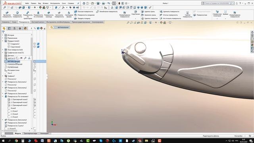The image size is (254, 143).
Task: Click the Windows Start button
Action: 3,141
